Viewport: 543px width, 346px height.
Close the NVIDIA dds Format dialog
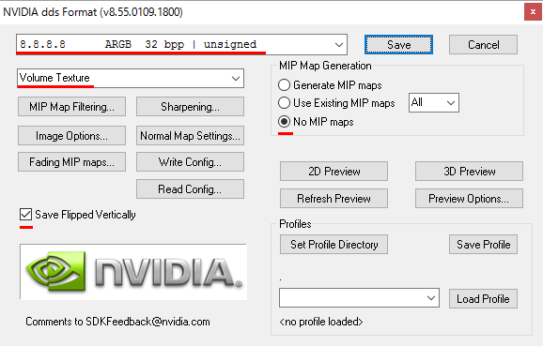tap(533, 12)
